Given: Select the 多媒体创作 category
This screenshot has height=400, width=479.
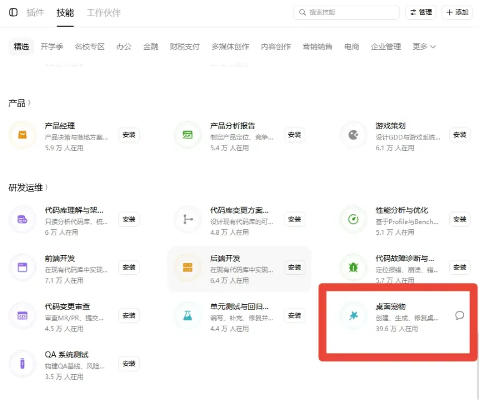Looking at the screenshot, I should point(231,47).
